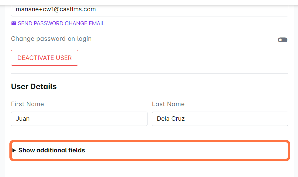
Task: Click the Show additional fields triangle arrow
Action: (14, 150)
